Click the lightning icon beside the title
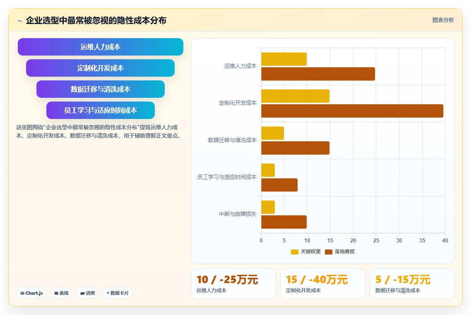 [x=20, y=21]
